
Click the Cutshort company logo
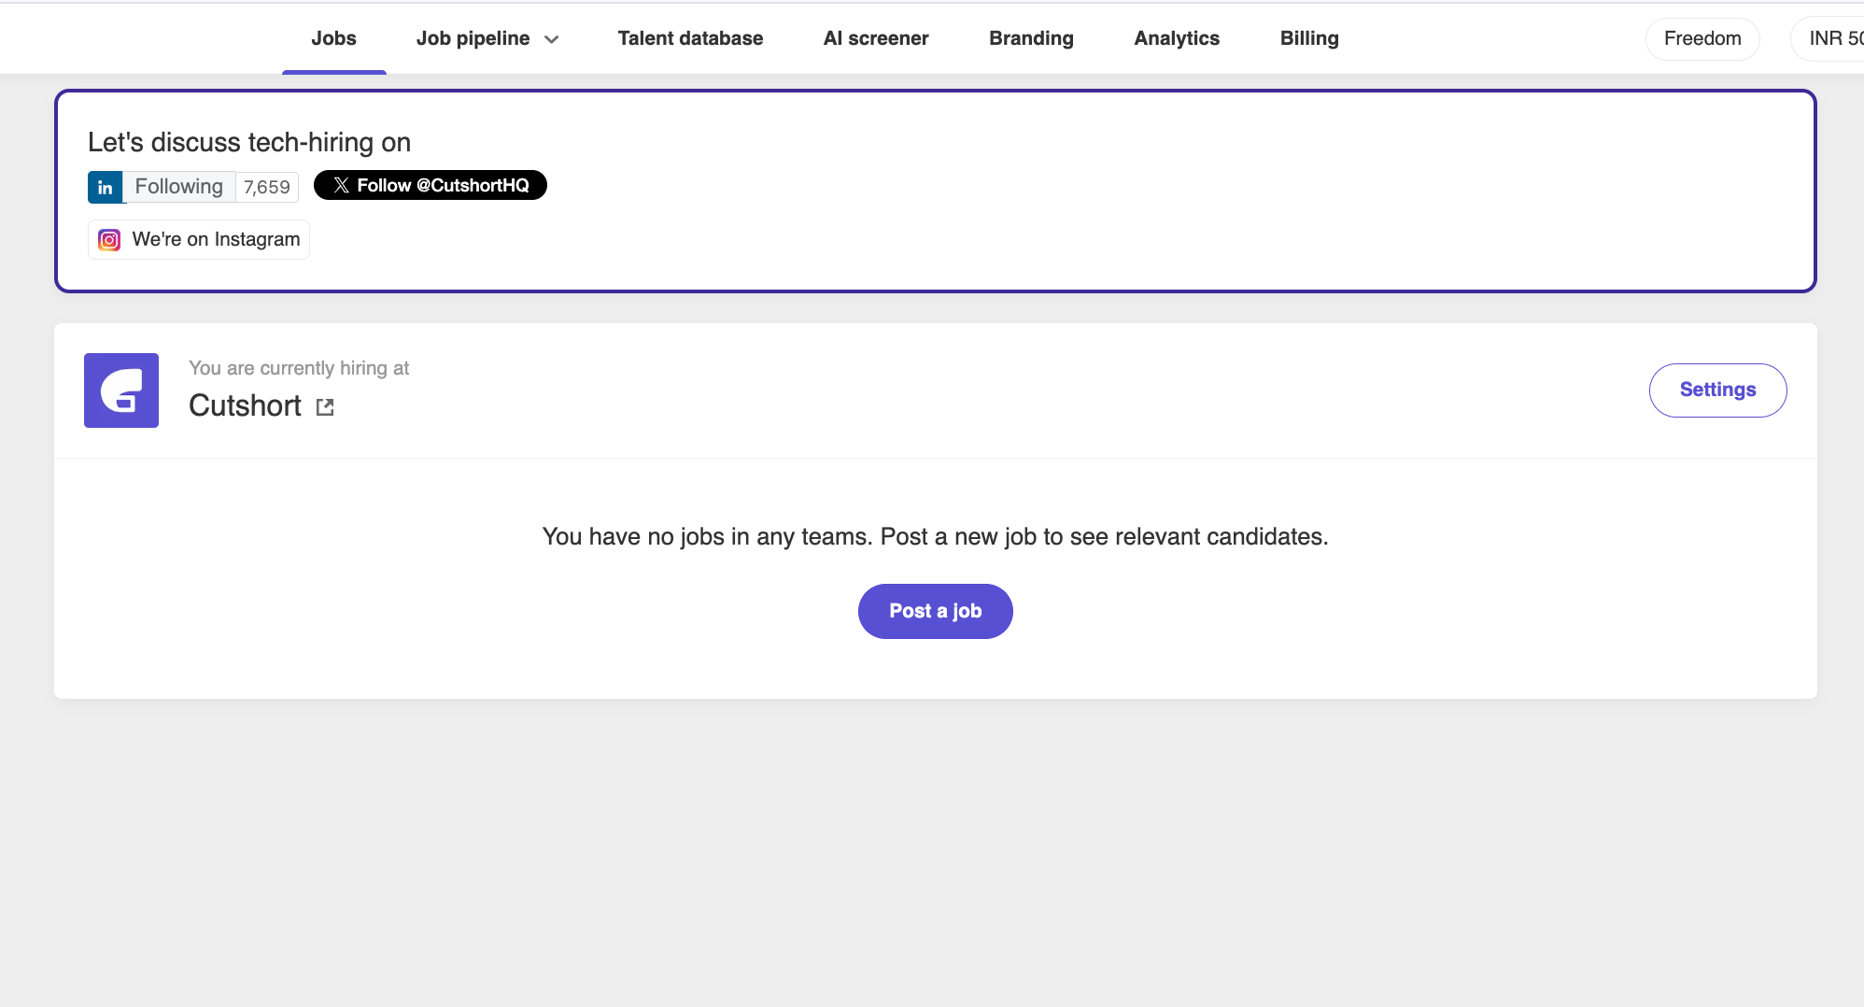[121, 390]
